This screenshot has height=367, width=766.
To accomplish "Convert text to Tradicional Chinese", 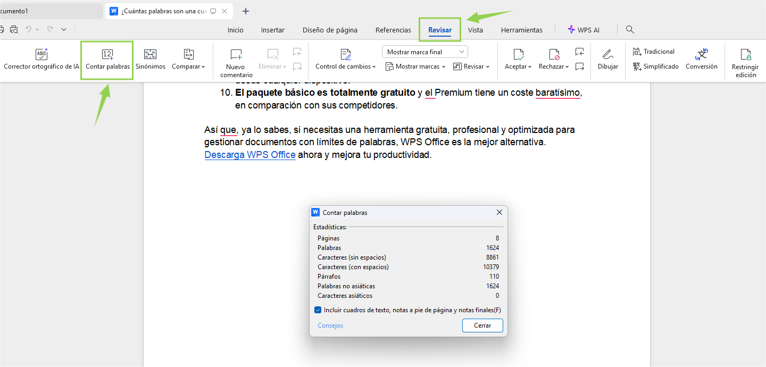I will (653, 52).
